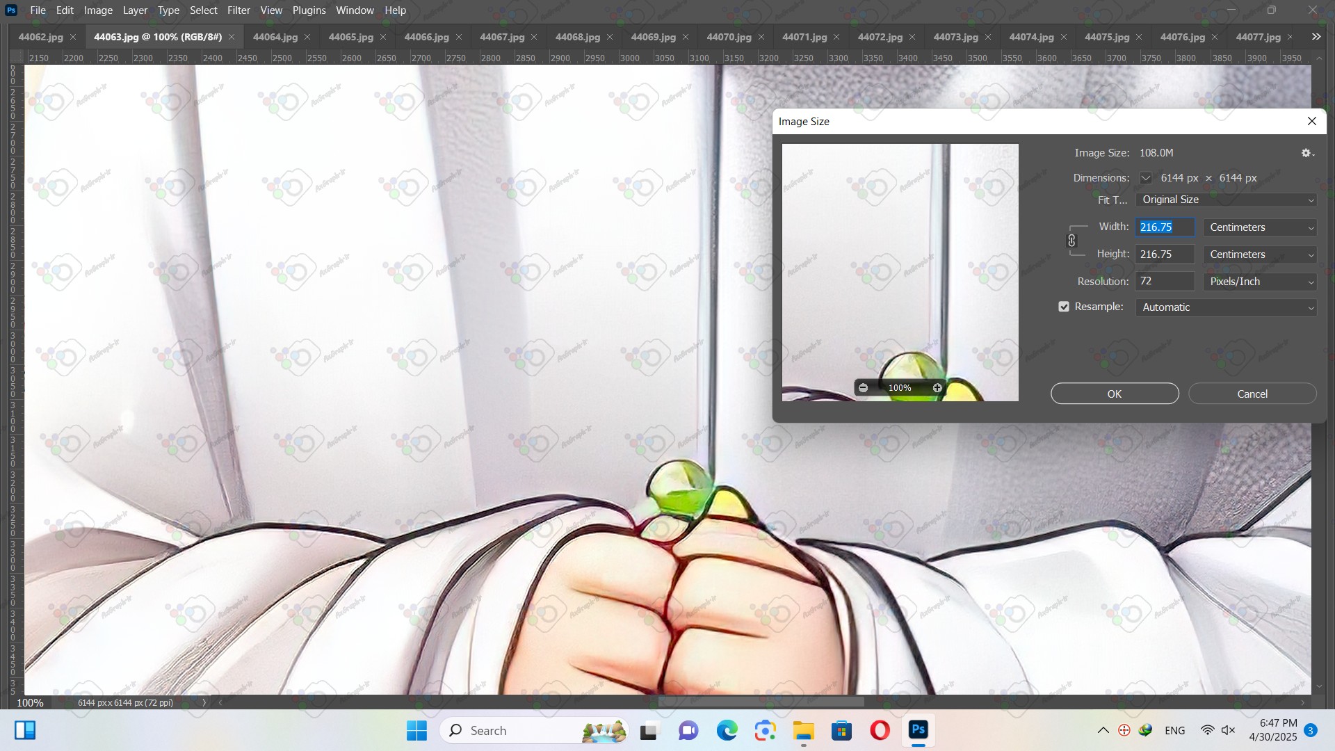1335x751 pixels.
Task: Cancel the Image Size dialog
Action: [1252, 394]
